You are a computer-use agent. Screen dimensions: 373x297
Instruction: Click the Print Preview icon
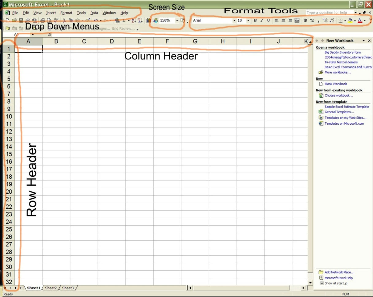50,21
